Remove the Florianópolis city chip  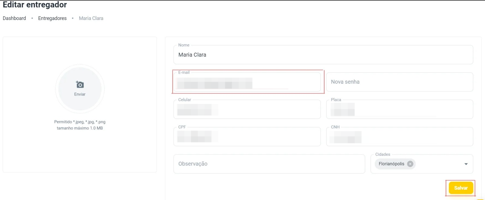point(410,164)
